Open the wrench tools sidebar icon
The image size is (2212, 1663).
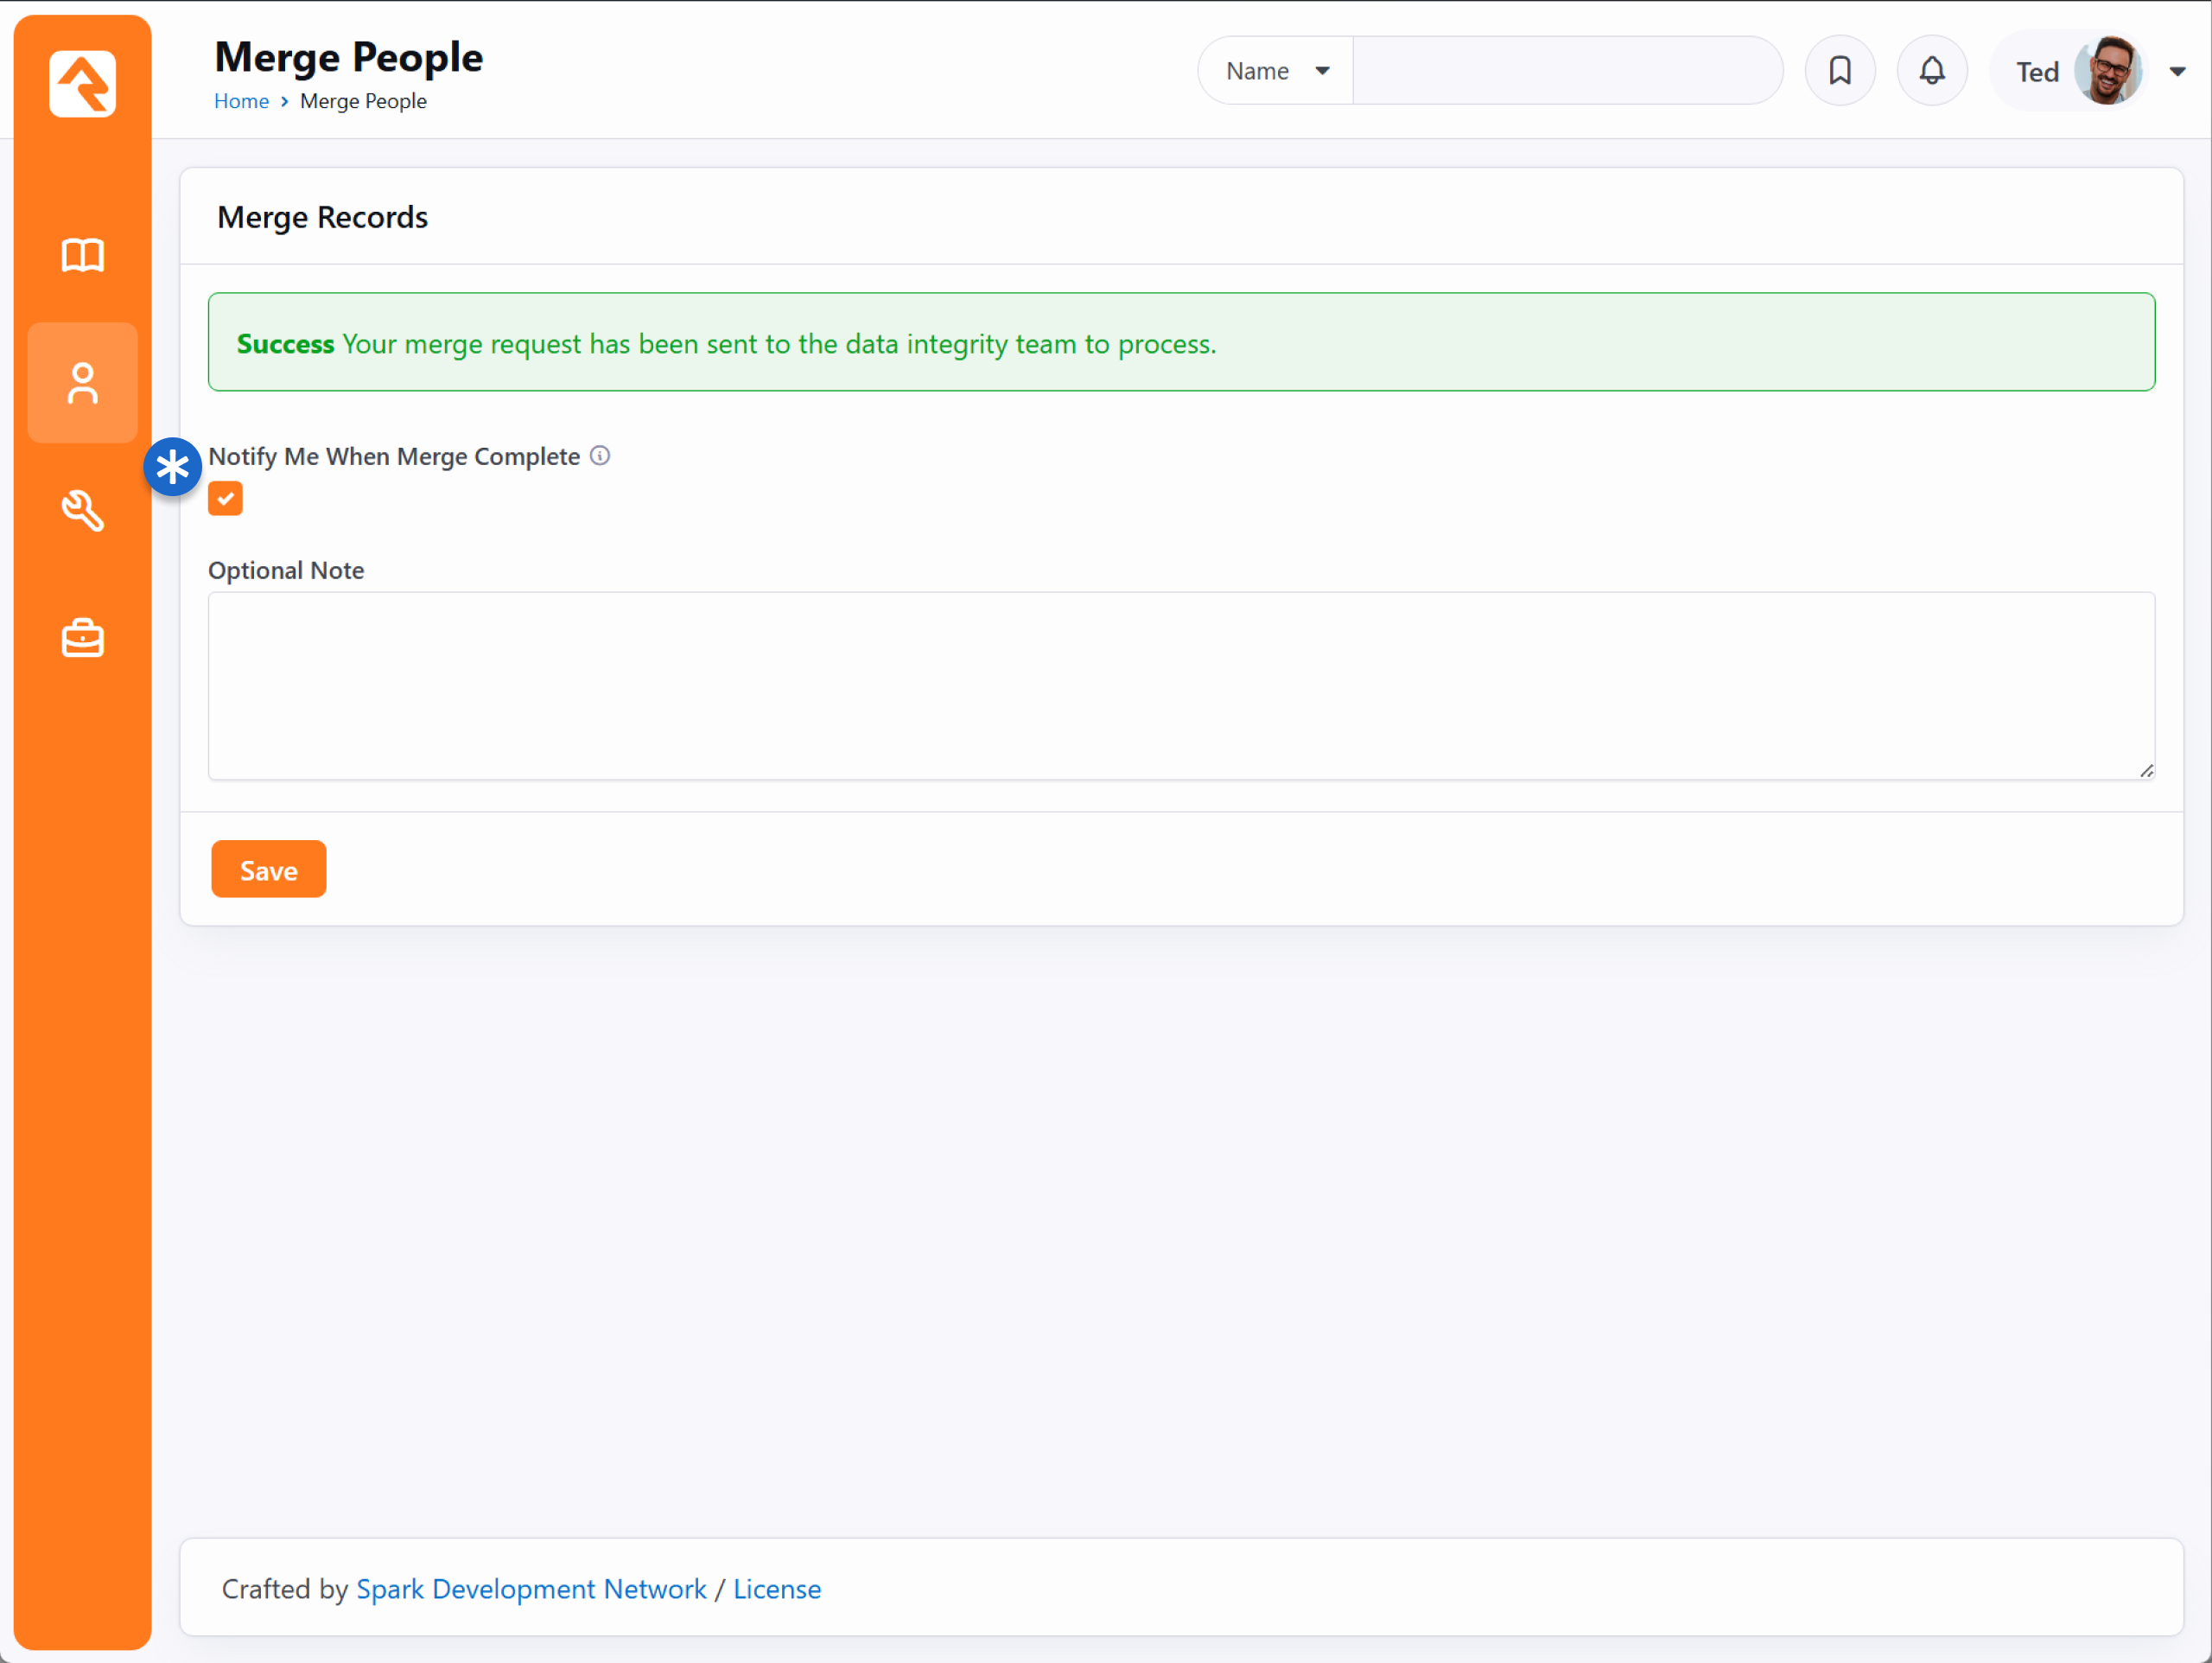82,510
